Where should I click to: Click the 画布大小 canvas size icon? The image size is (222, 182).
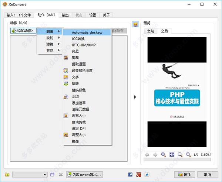66,116
